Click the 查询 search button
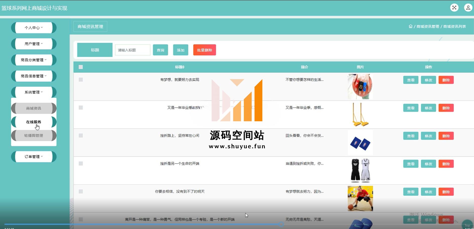Viewport: 474px width, 229px height. coord(160,50)
